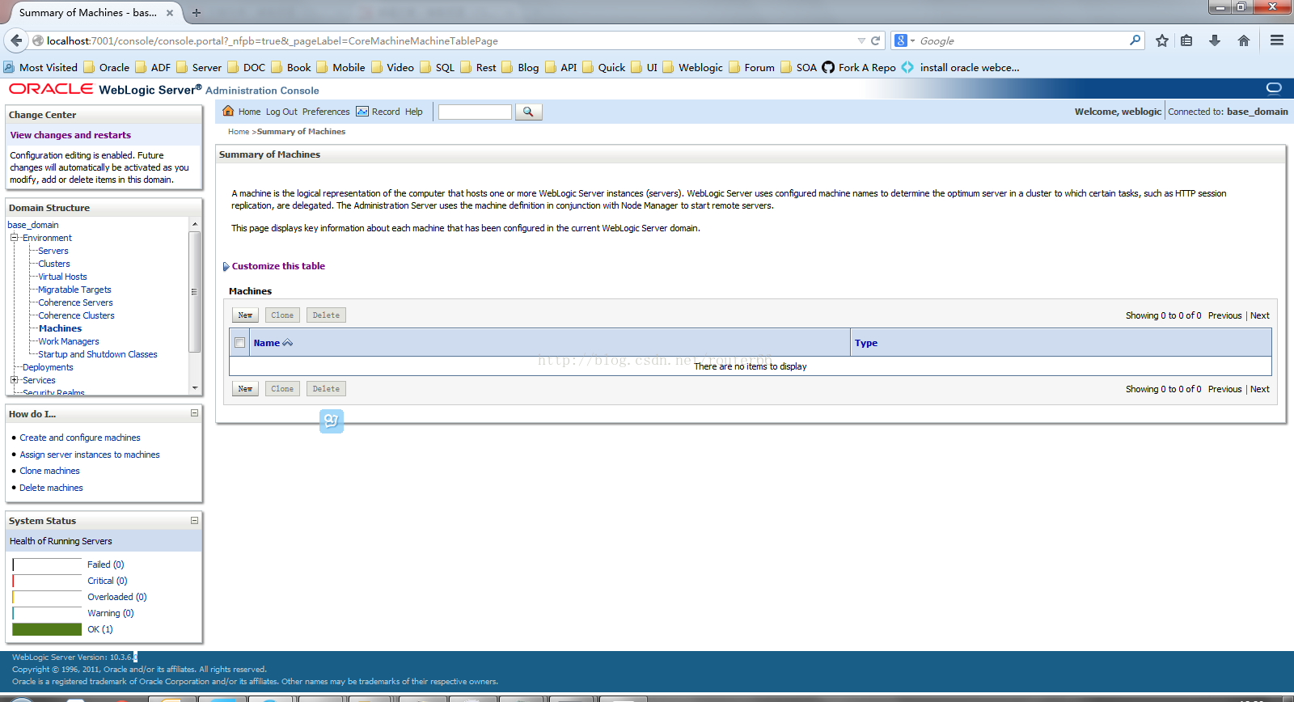Viewport: 1294px width, 702px height.
Task: Minimize the How do I panel
Action: click(194, 413)
